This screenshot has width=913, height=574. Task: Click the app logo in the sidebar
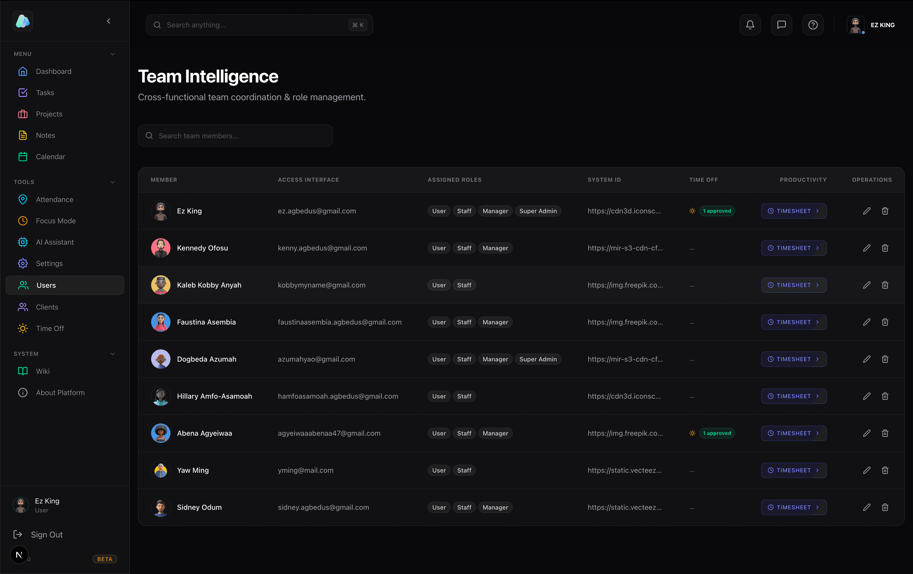[23, 21]
